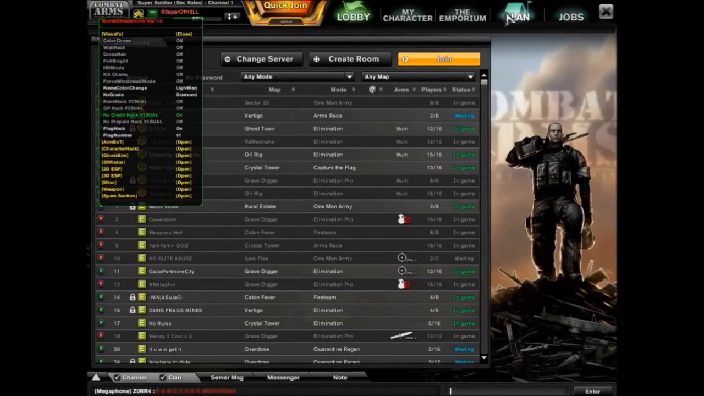Click the sergeant rank chevron icon beside player name
The height and width of the screenshot is (396, 704).
pyautogui.click(x=139, y=13)
